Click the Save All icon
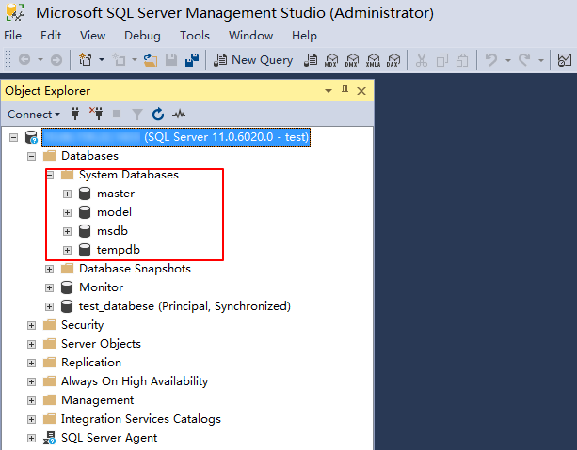Image resolution: width=577 pixels, height=450 pixels. coord(192,60)
